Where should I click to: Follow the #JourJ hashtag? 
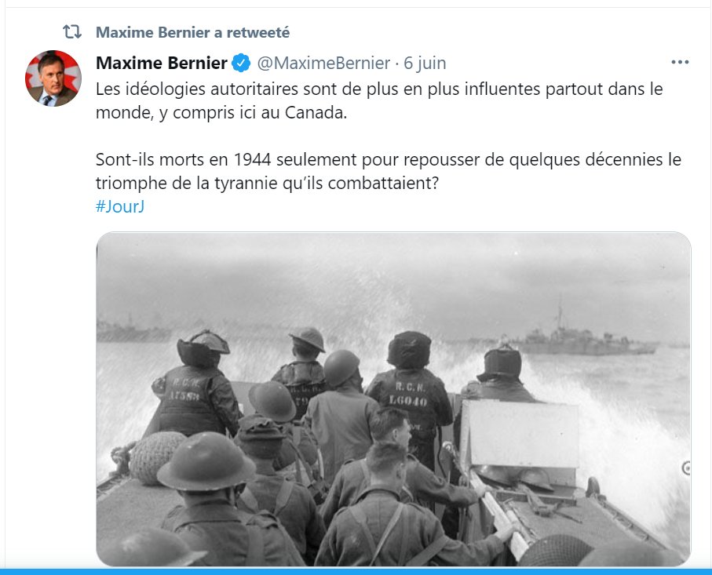click(120, 206)
